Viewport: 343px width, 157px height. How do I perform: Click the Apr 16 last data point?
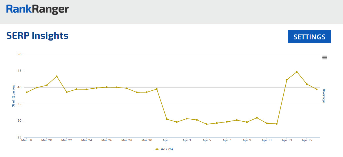pos(317,89)
